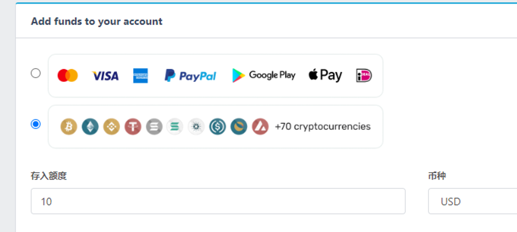This screenshot has width=517, height=232.
Task: Click the Cardano coin icon
Action: 196,127
